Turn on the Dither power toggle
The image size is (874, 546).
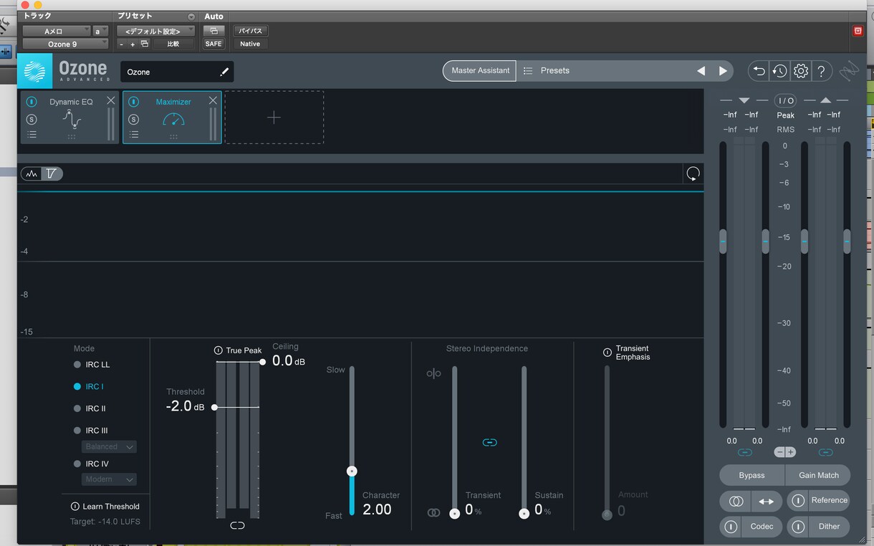coord(798,527)
